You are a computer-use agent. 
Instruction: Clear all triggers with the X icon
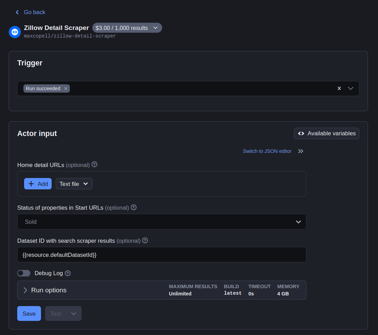[339, 88]
